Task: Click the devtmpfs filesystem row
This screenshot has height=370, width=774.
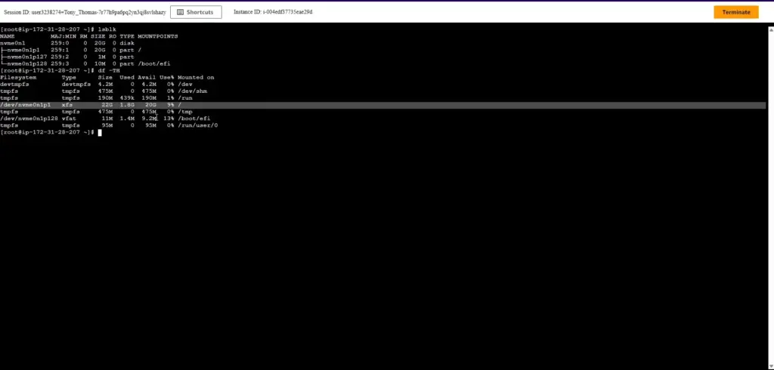Action: pyautogui.click(x=16, y=84)
